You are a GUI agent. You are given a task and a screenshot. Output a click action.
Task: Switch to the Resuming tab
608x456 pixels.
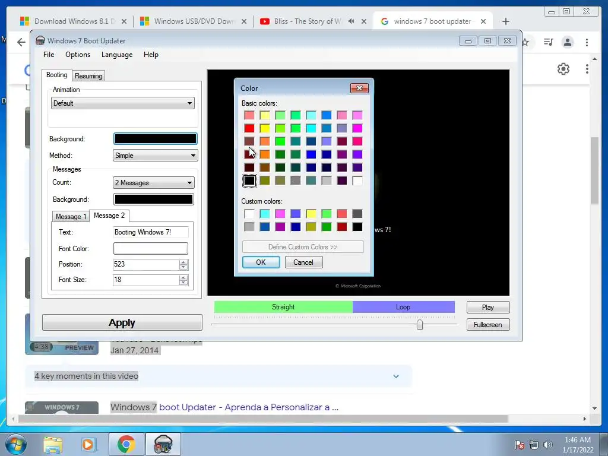point(88,76)
